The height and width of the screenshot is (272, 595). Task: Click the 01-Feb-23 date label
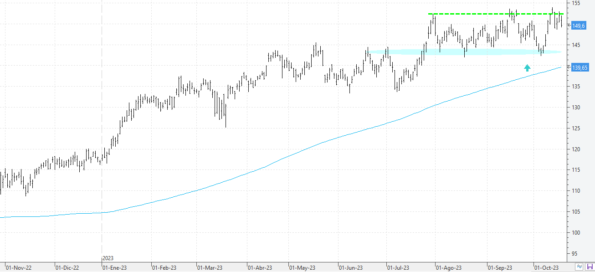coord(164,268)
